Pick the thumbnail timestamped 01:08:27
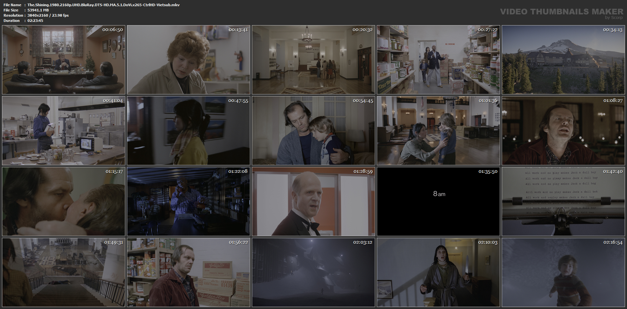Viewport: 627px width, 309px height. [x=563, y=131]
